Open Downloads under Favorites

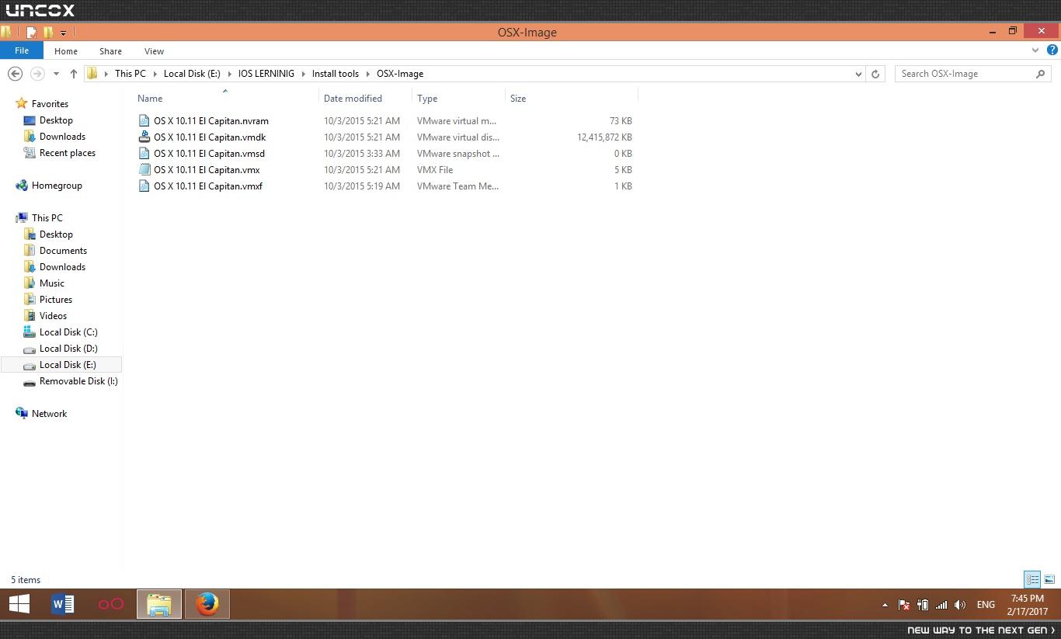point(62,137)
